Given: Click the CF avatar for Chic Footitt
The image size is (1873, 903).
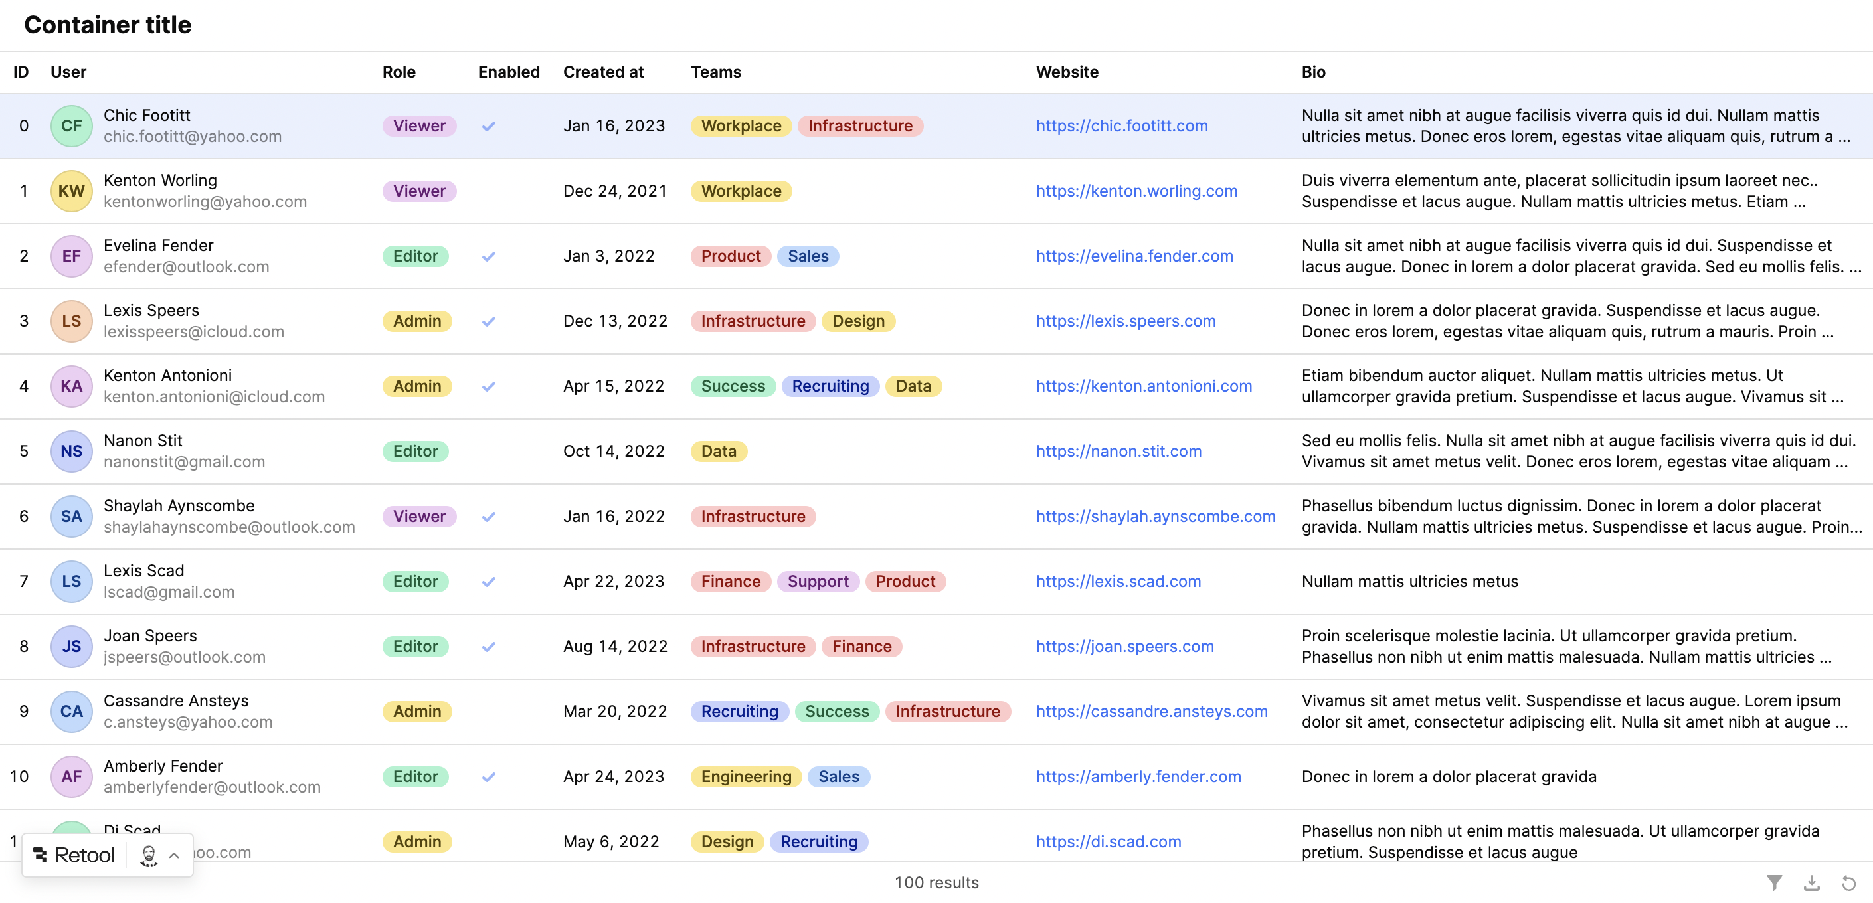Looking at the screenshot, I should click(x=71, y=125).
